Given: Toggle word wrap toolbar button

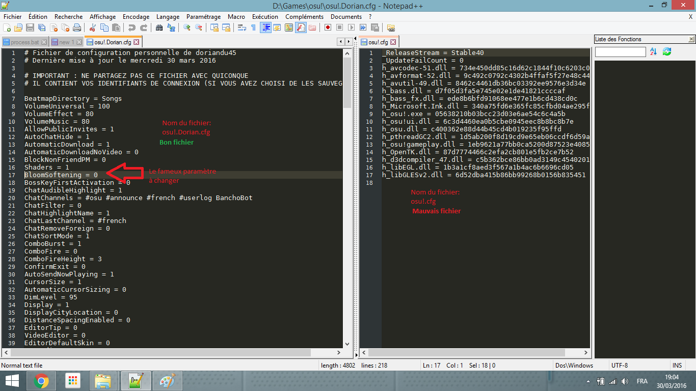Looking at the screenshot, I should pyautogui.click(x=242, y=27).
